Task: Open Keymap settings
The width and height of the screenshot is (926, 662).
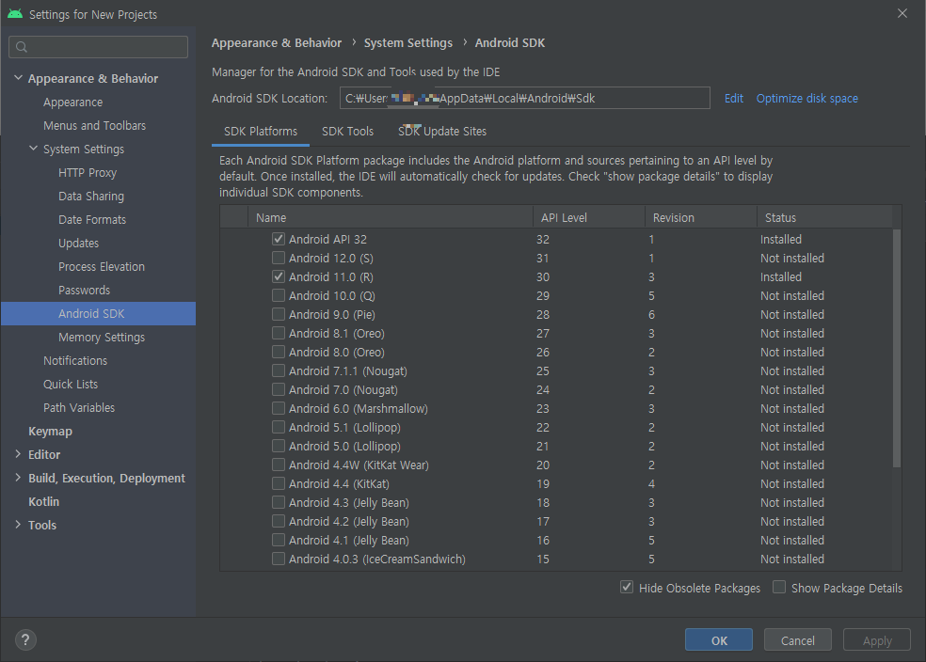Action: [x=50, y=432]
